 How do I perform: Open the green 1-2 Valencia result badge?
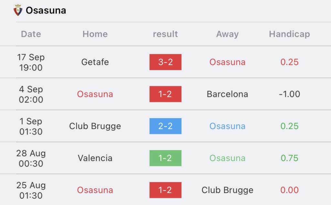tap(165, 158)
